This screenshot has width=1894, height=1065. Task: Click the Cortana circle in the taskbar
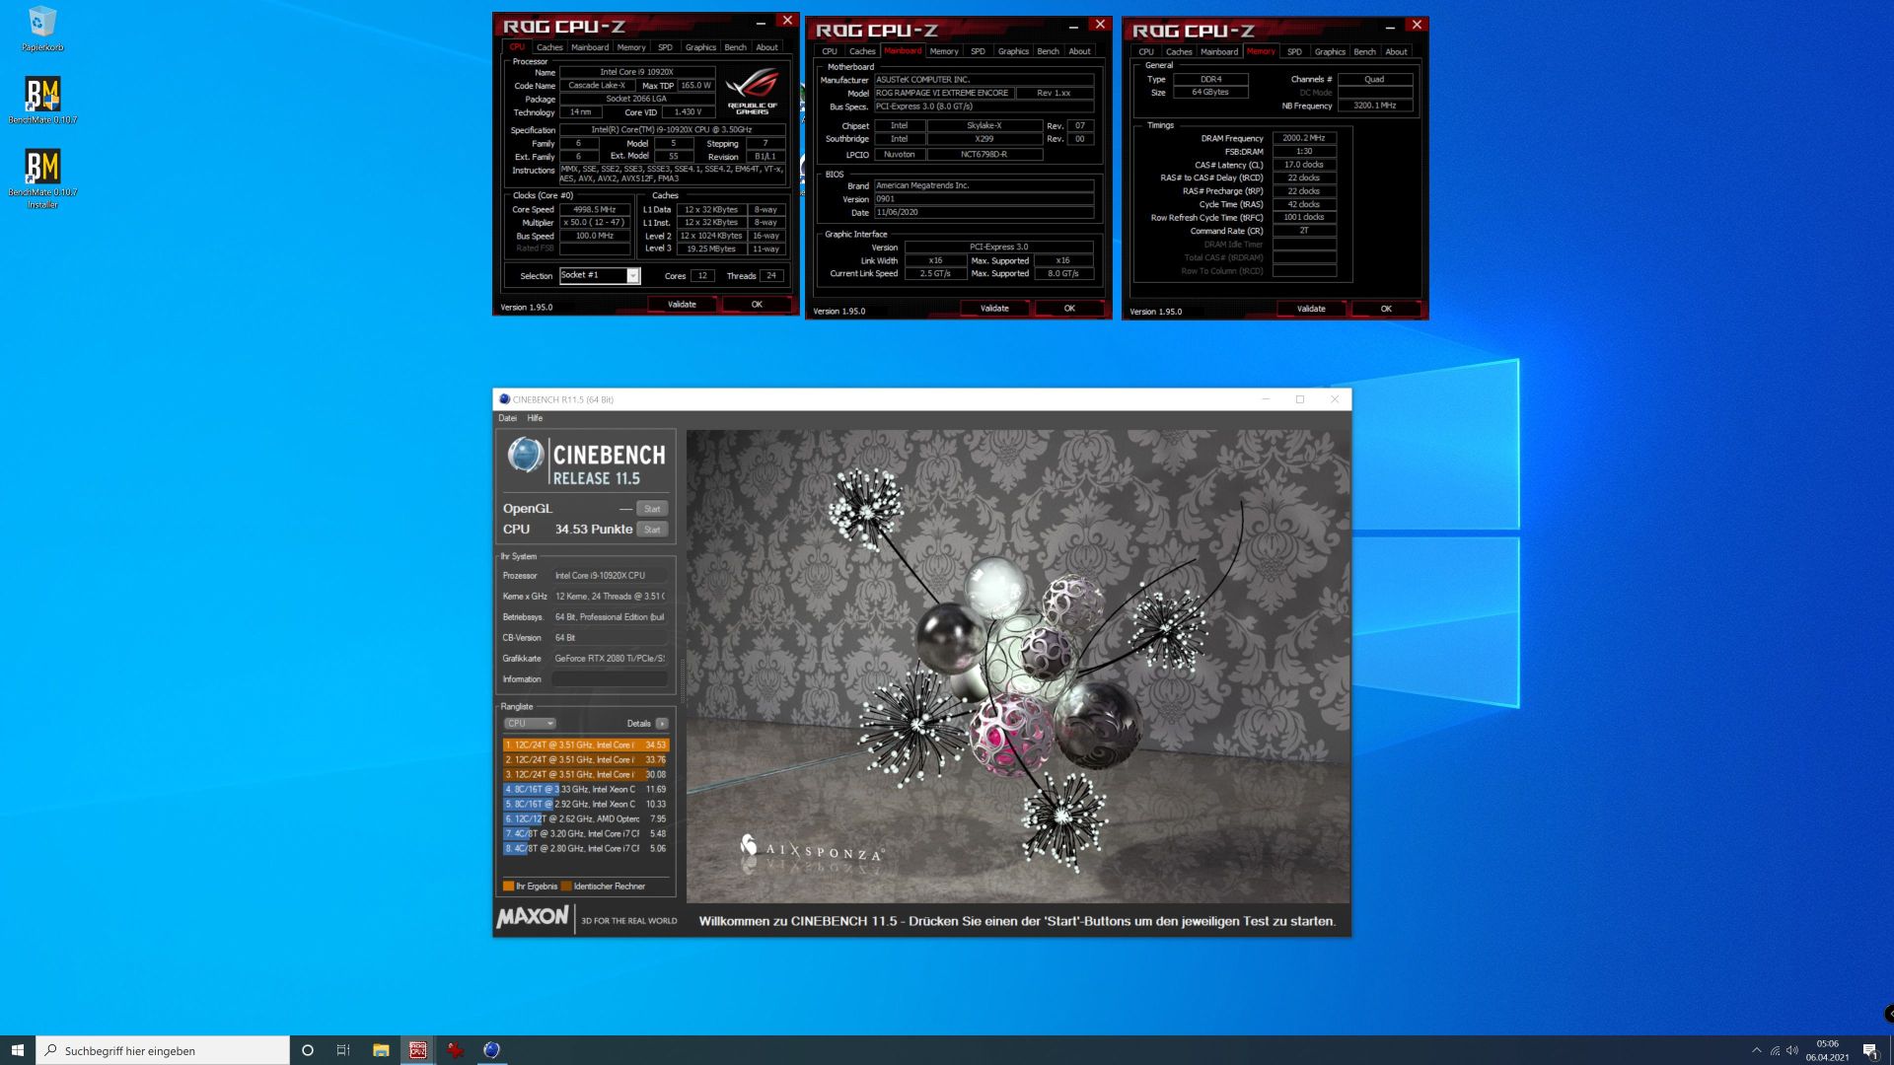point(307,1050)
